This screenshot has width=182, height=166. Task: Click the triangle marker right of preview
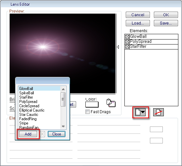118,47
